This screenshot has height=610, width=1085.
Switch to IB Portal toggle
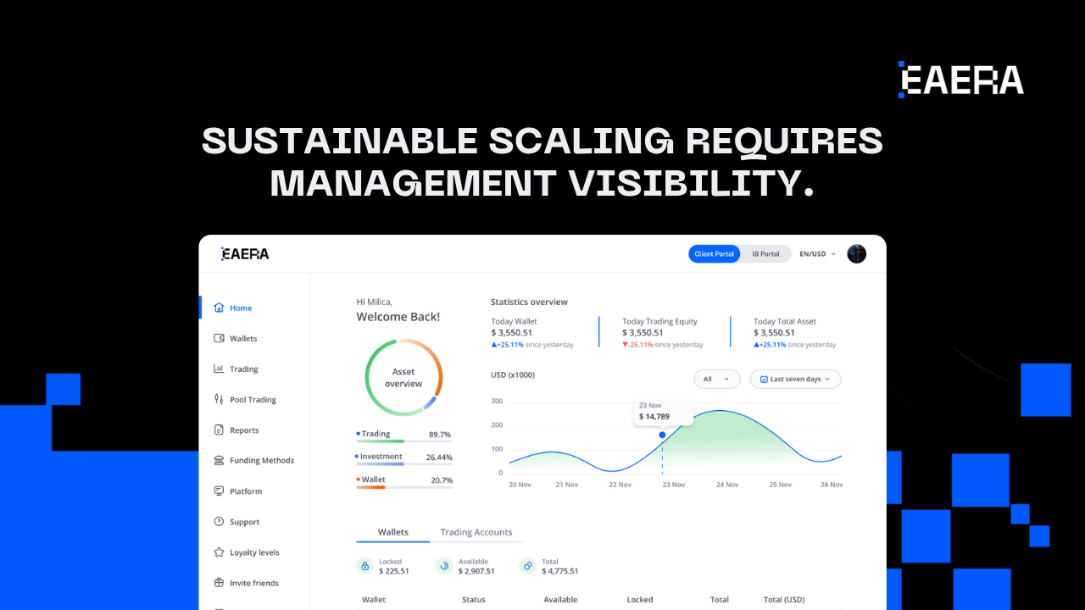(765, 253)
